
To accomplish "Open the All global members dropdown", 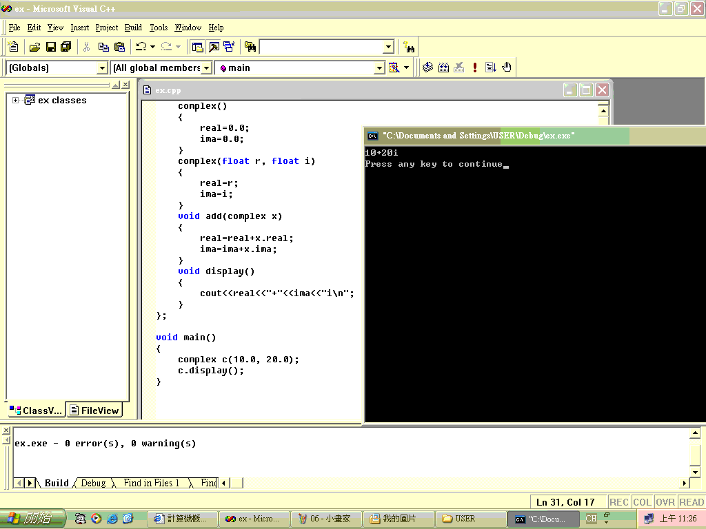I will tap(207, 68).
